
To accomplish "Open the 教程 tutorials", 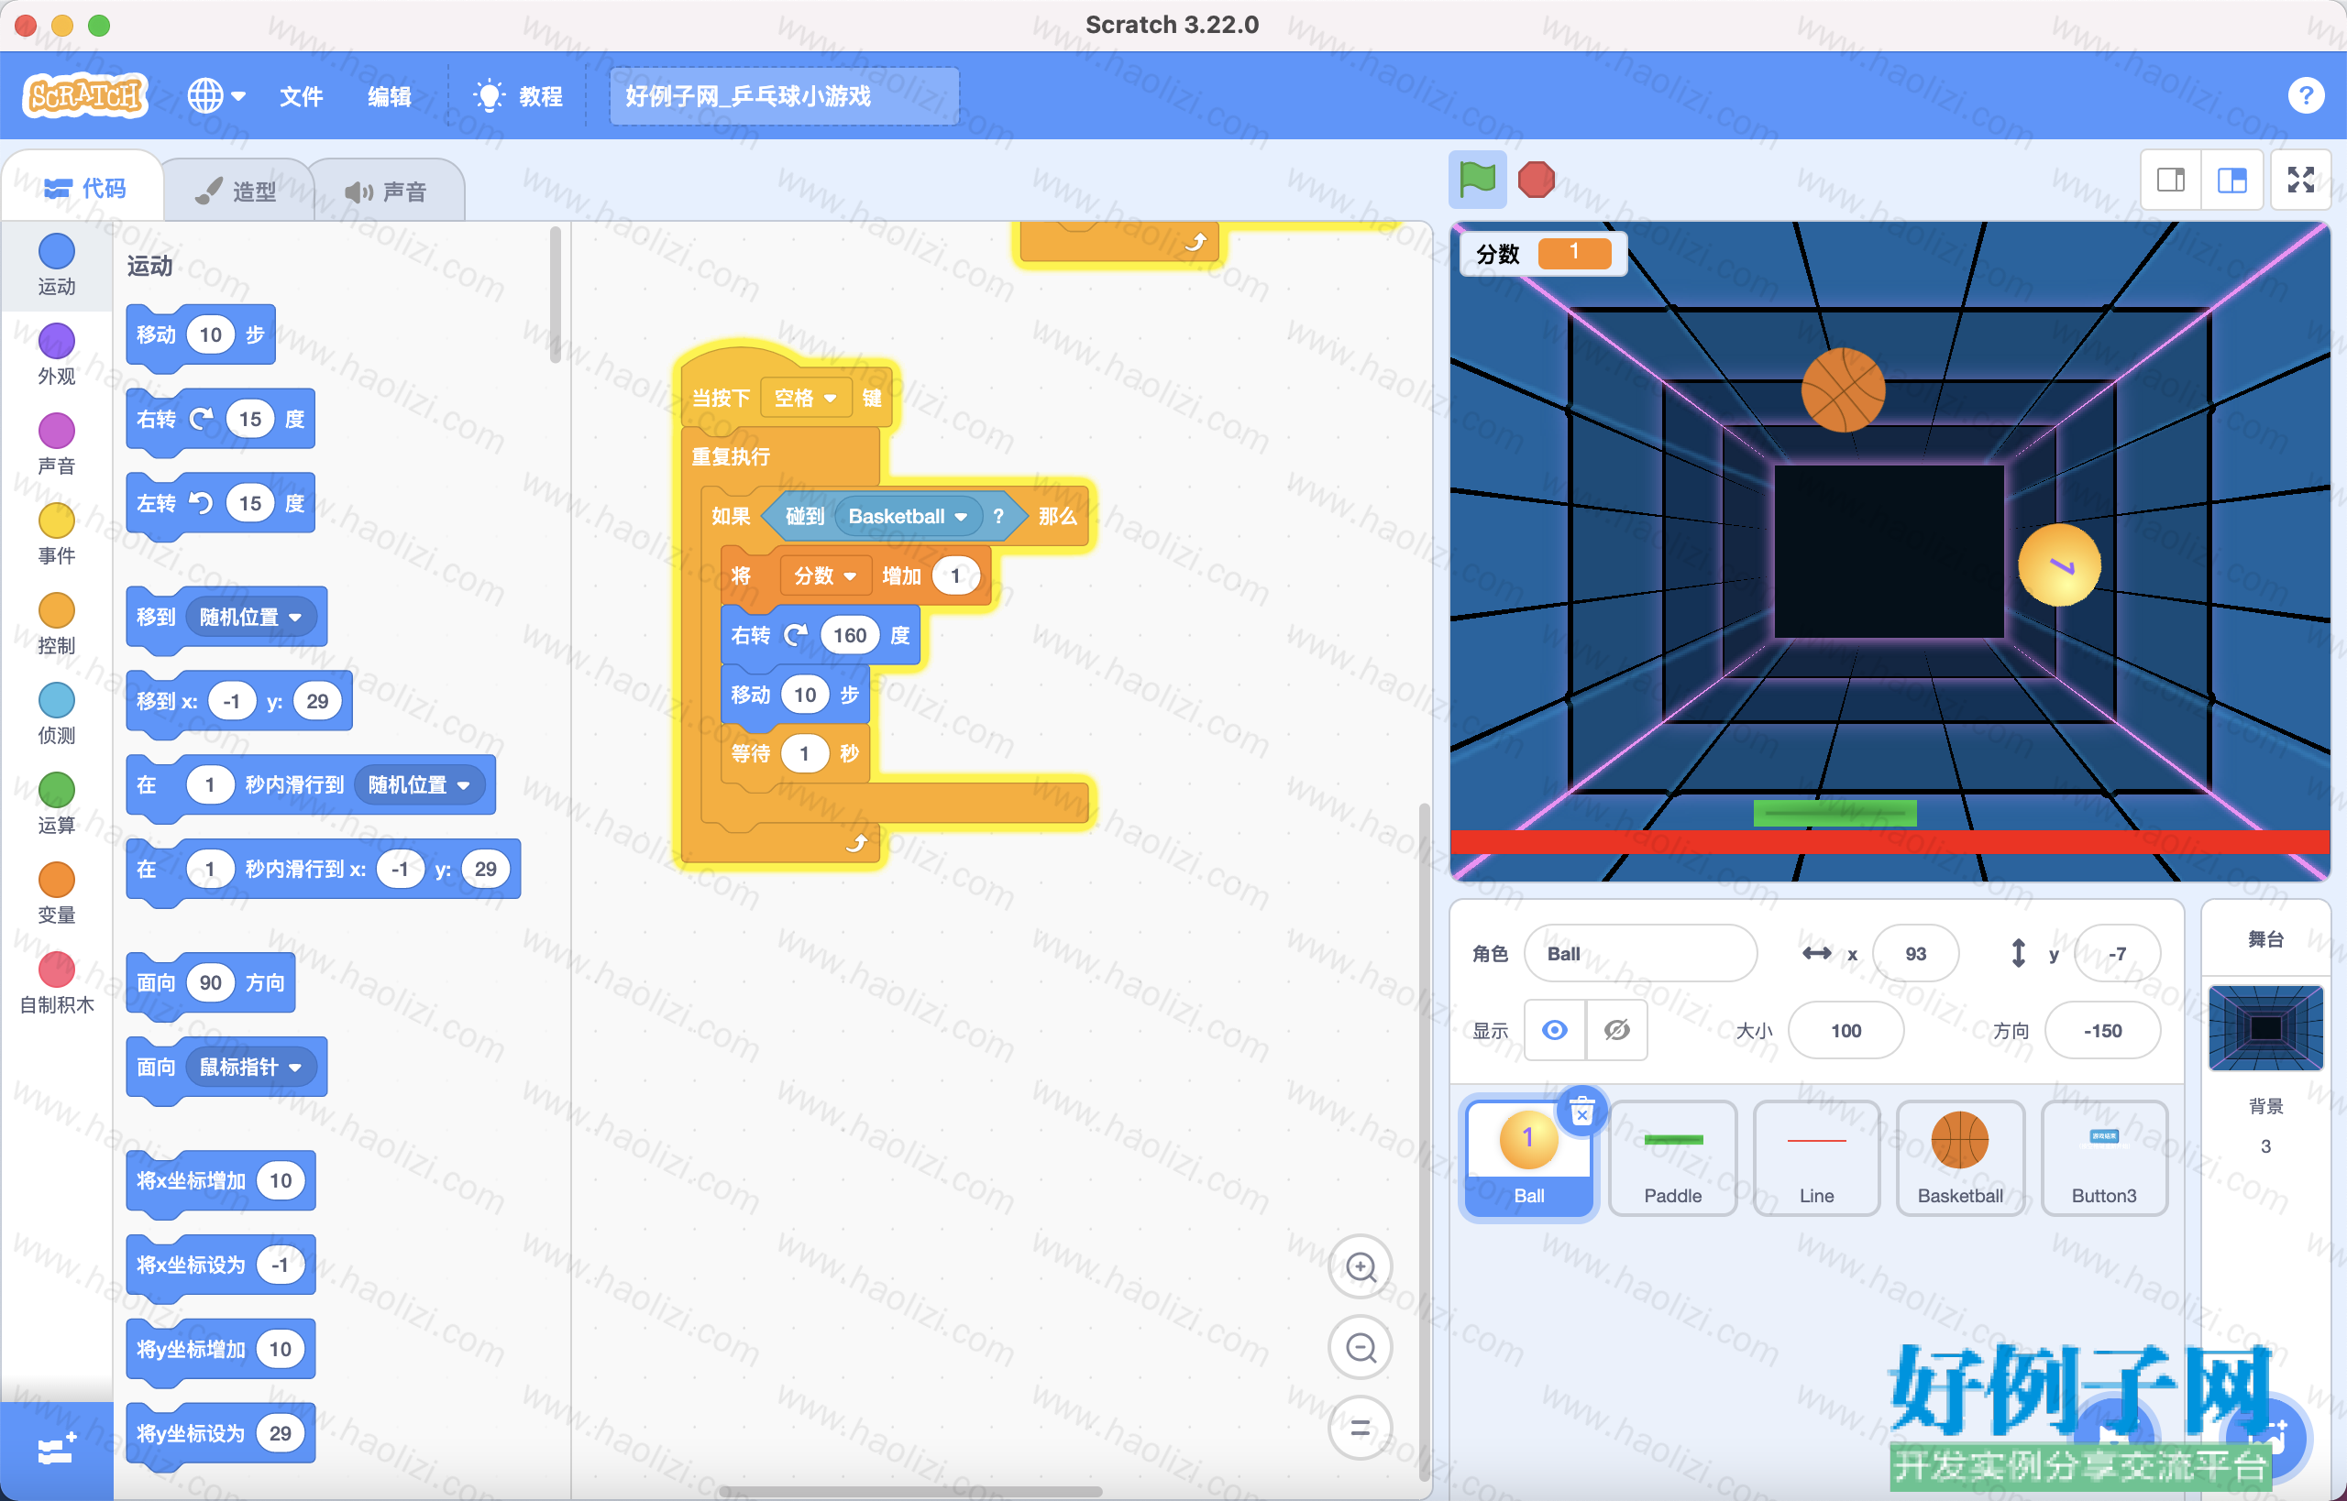I will pos(517,95).
